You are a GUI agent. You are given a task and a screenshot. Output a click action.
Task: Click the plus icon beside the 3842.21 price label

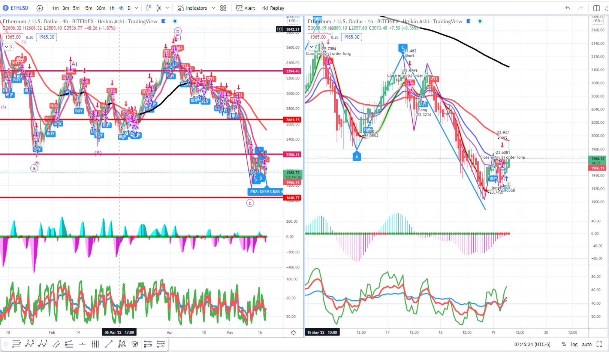point(280,29)
